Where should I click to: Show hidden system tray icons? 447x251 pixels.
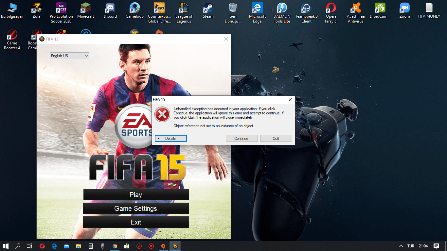(x=401, y=246)
